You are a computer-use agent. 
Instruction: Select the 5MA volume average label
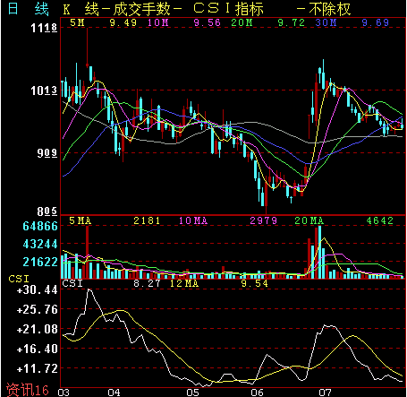click(80, 220)
